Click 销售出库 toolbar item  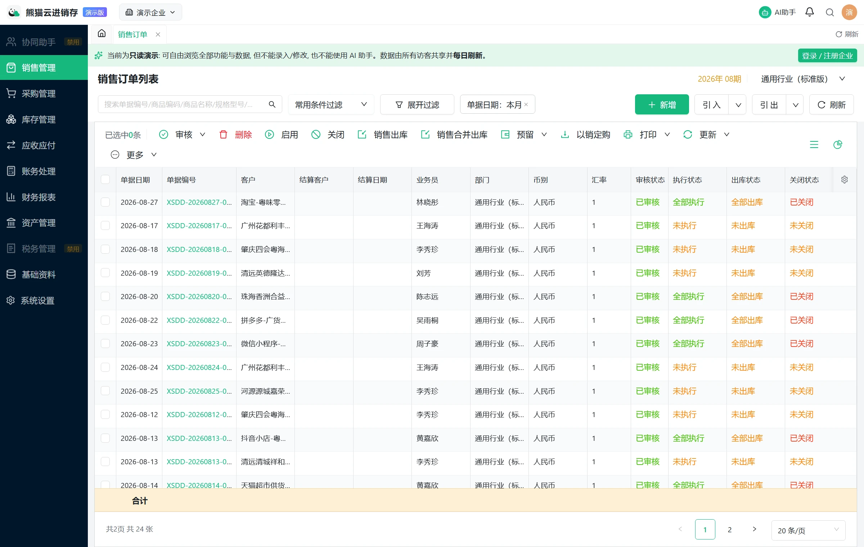point(382,135)
